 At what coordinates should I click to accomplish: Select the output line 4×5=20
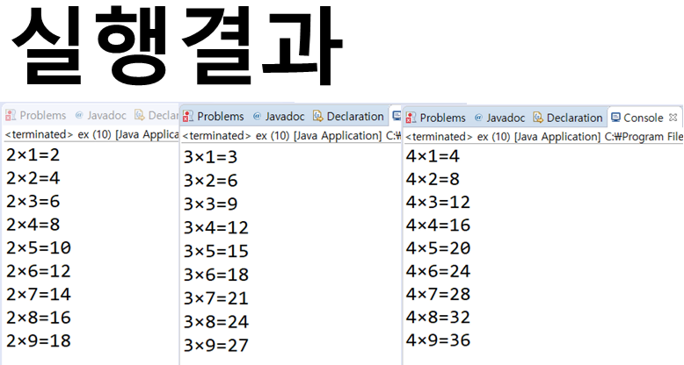coord(438,248)
